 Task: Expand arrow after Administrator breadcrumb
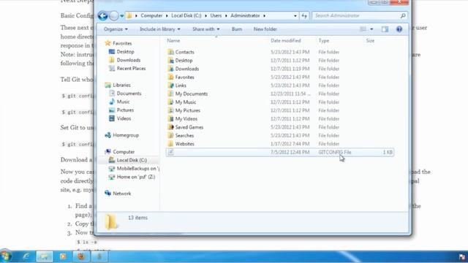point(264,15)
